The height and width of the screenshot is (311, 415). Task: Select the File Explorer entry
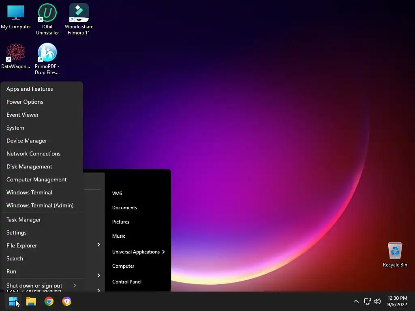tap(42, 246)
